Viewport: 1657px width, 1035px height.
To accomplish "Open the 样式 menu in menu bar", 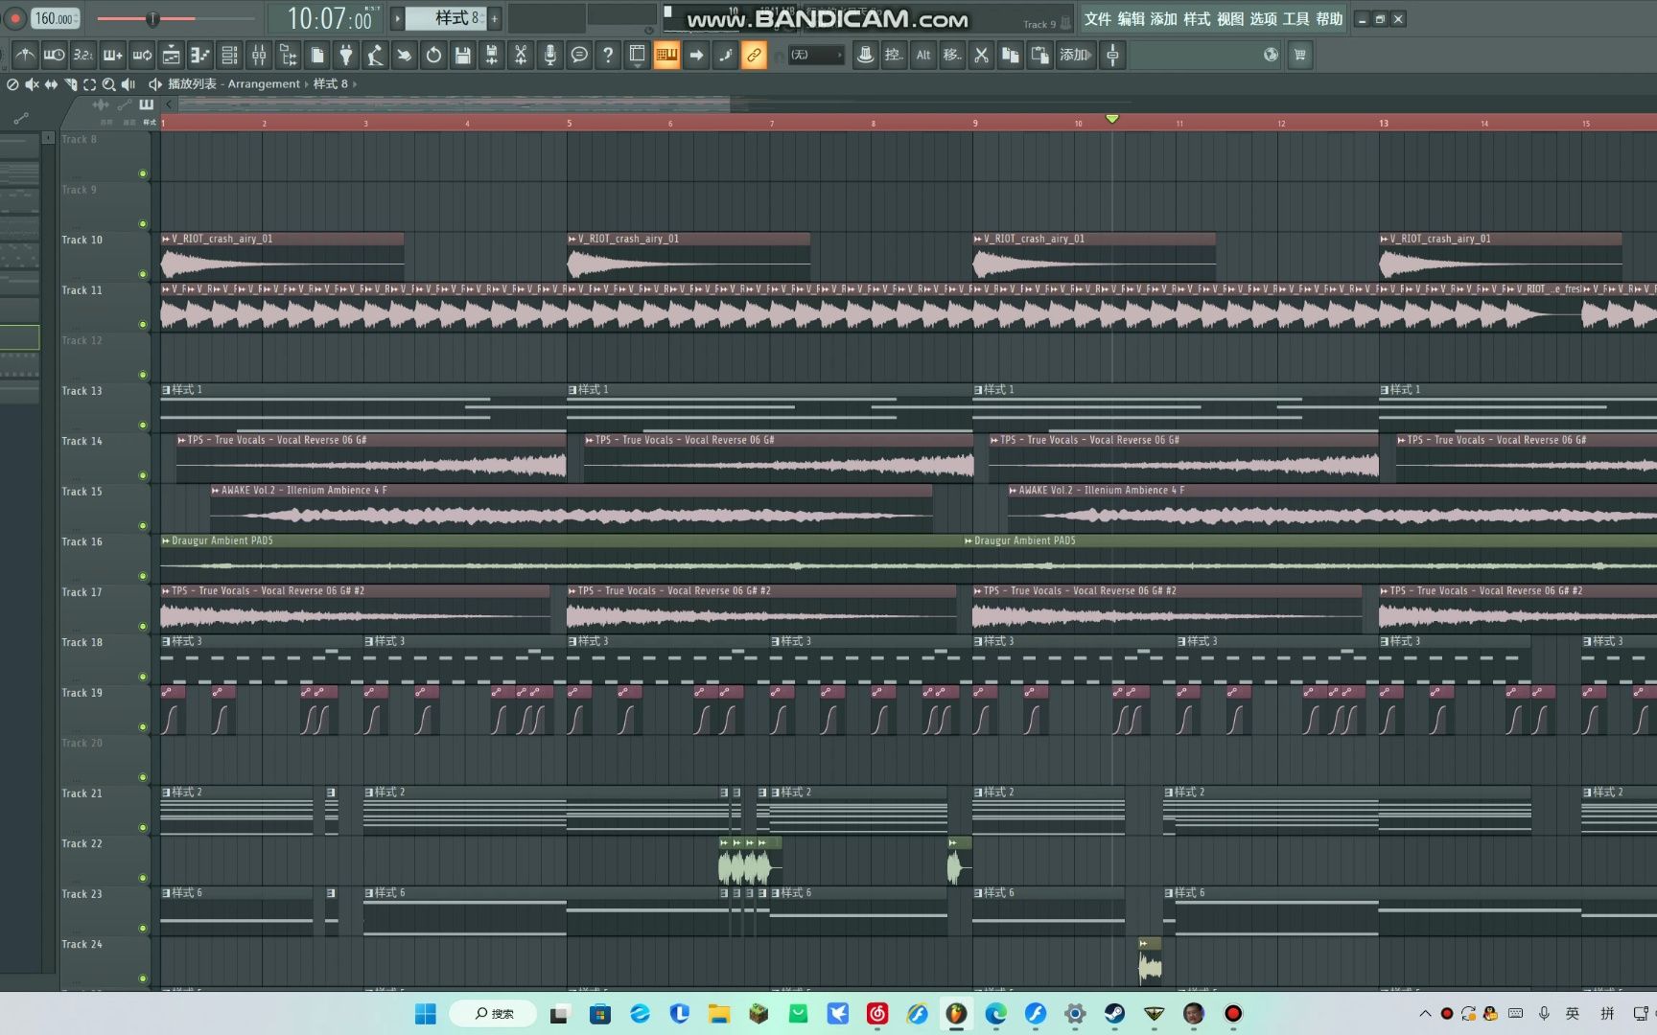I will coord(1197,19).
